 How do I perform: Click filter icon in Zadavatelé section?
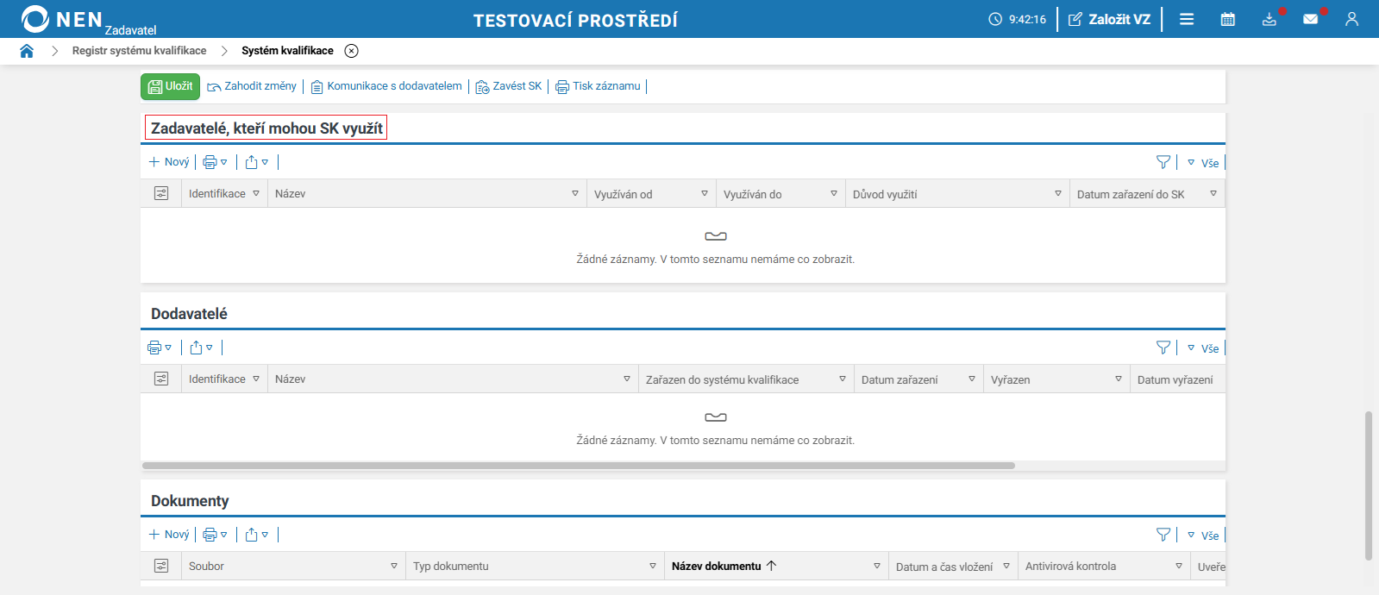[1163, 162]
